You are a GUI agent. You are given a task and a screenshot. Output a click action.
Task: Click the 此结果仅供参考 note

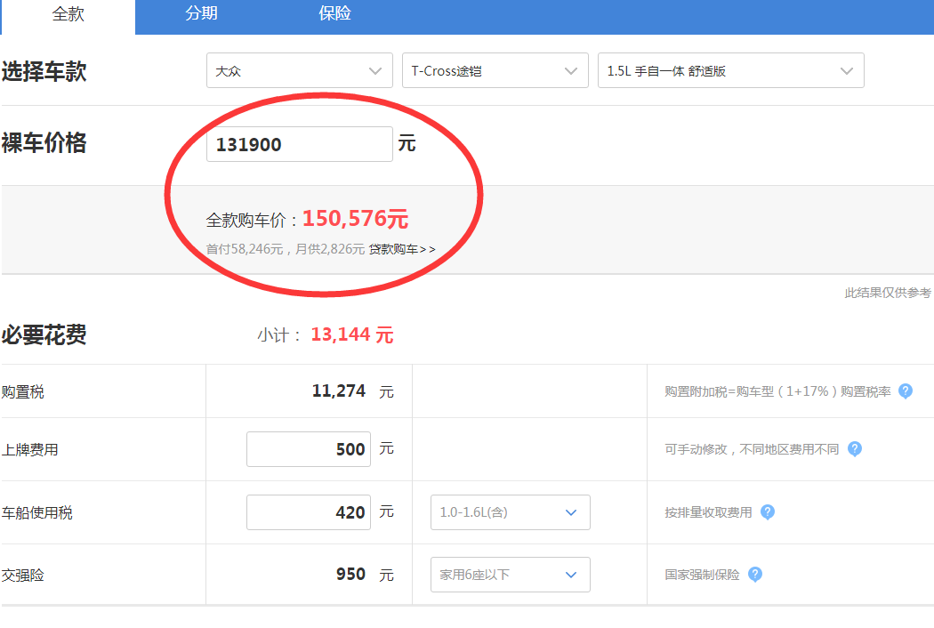888,294
